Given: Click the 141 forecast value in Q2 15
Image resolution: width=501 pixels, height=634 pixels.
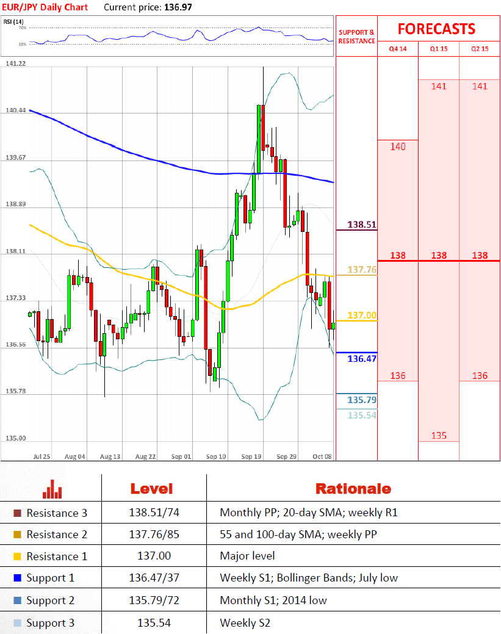Looking at the screenshot, I should 480,86.
